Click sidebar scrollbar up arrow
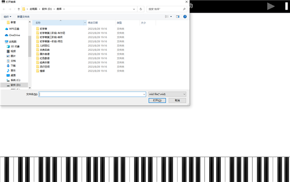Screen dimensions: 290x182 29,22
